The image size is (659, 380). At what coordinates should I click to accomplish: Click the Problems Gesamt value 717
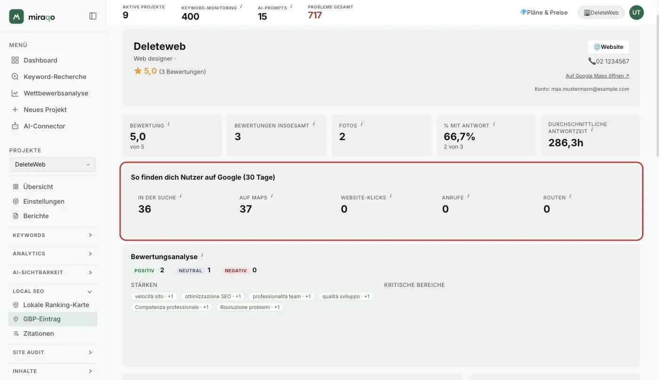coord(315,16)
